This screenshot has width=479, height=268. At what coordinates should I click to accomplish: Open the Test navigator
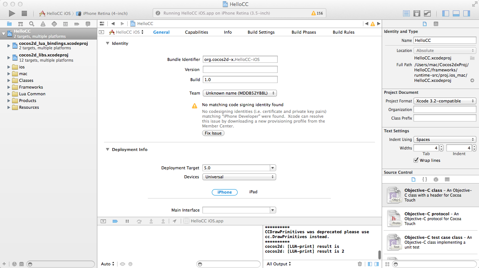point(54,24)
